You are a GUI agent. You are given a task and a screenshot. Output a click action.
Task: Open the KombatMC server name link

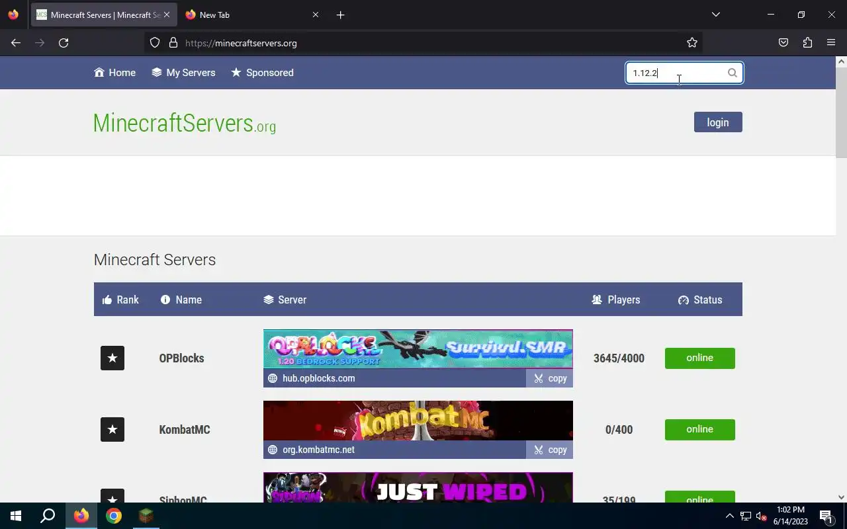pos(185,430)
